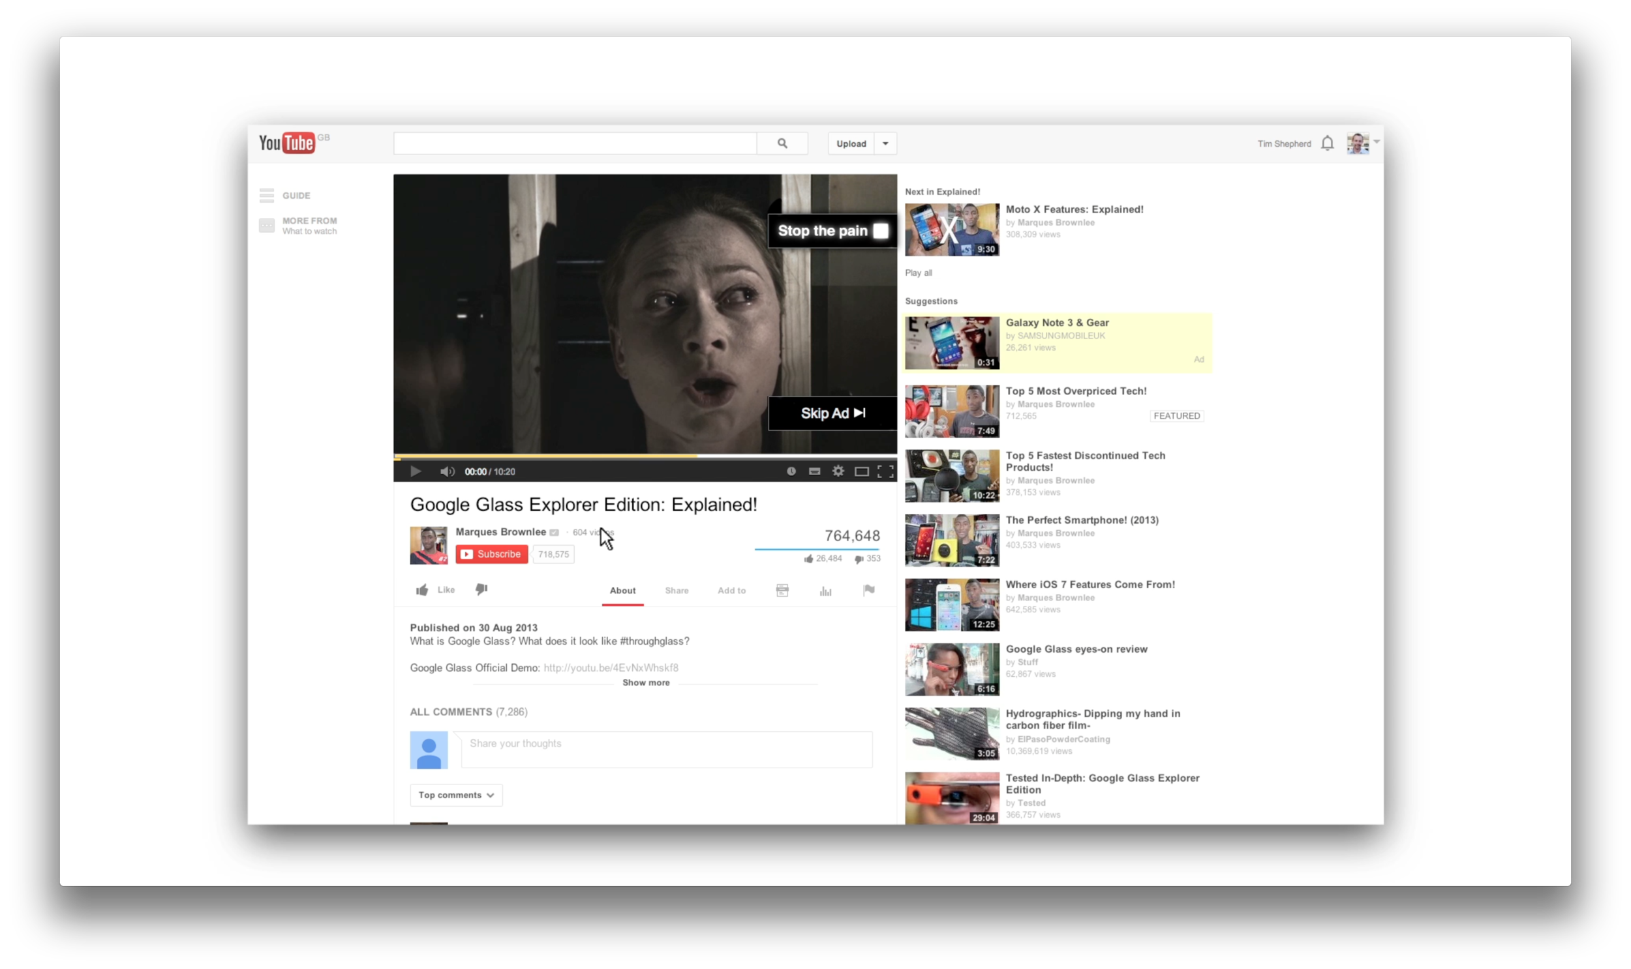The width and height of the screenshot is (1631, 969).
Task: Click the Stop the pain ad overlay
Action: [x=832, y=231]
